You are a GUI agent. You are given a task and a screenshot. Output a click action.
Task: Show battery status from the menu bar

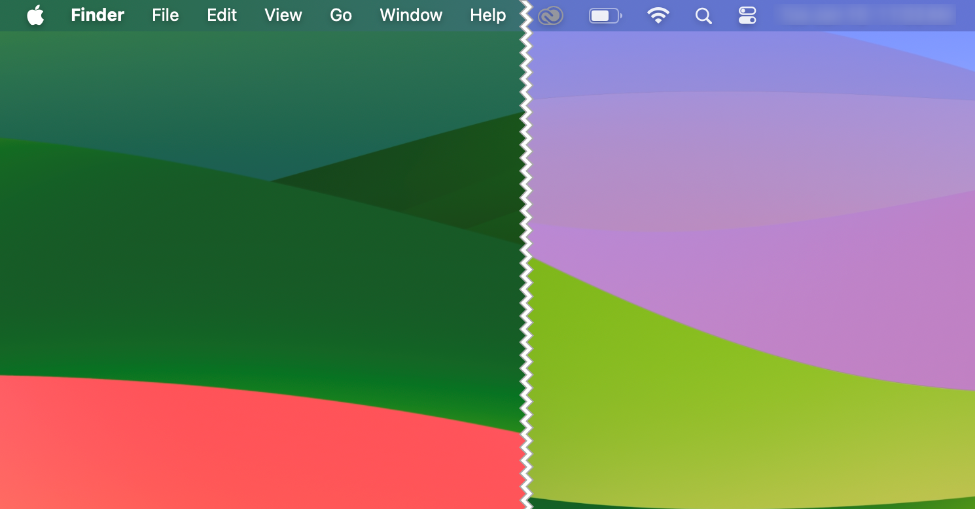click(x=605, y=16)
